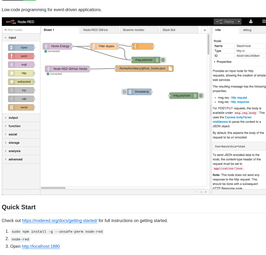Screen dimensions: 266x255
Task: Select the unconnected msg.payload debug node
Action: [x=183, y=96]
